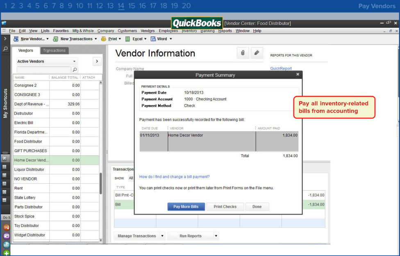Click the vendor list scrollbar thumb
The width and height of the screenshot is (400, 256).
click(x=101, y=184)
